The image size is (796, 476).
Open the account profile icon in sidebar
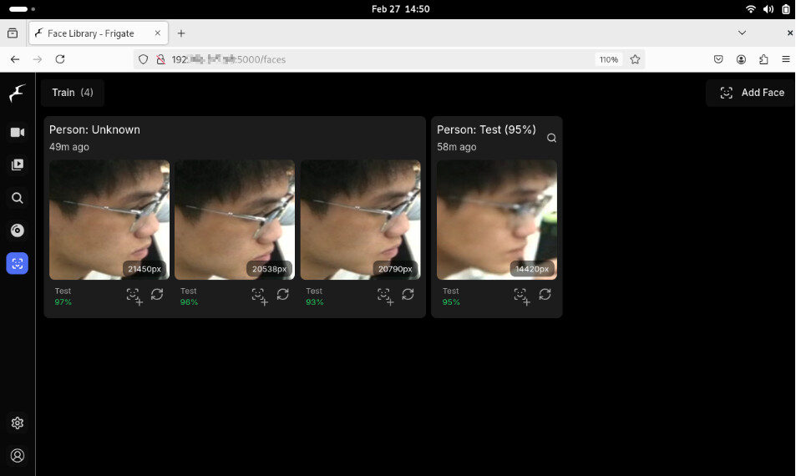[18, 456]
